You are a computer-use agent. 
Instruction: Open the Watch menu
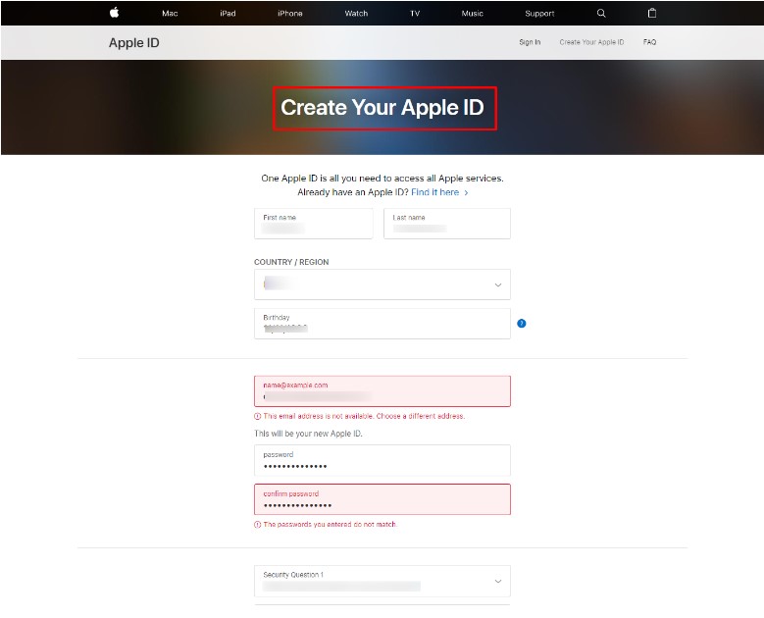356,13
